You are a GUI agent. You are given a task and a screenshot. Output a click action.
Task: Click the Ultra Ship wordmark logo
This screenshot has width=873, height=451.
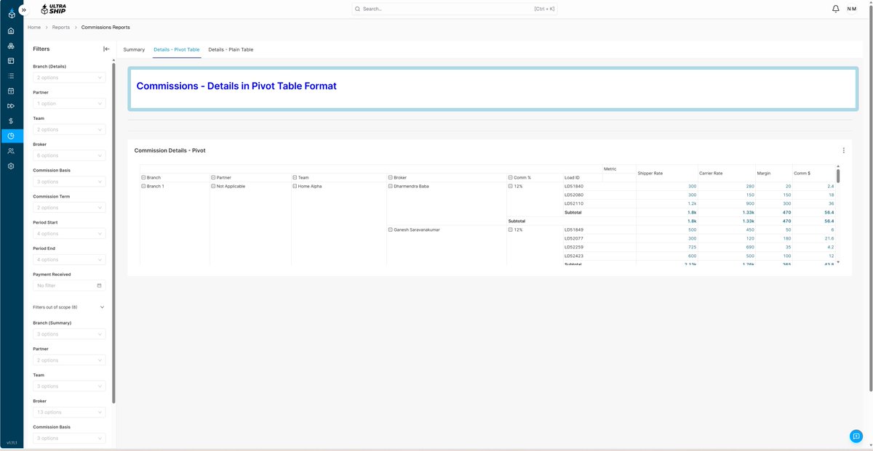coord(55,9)
